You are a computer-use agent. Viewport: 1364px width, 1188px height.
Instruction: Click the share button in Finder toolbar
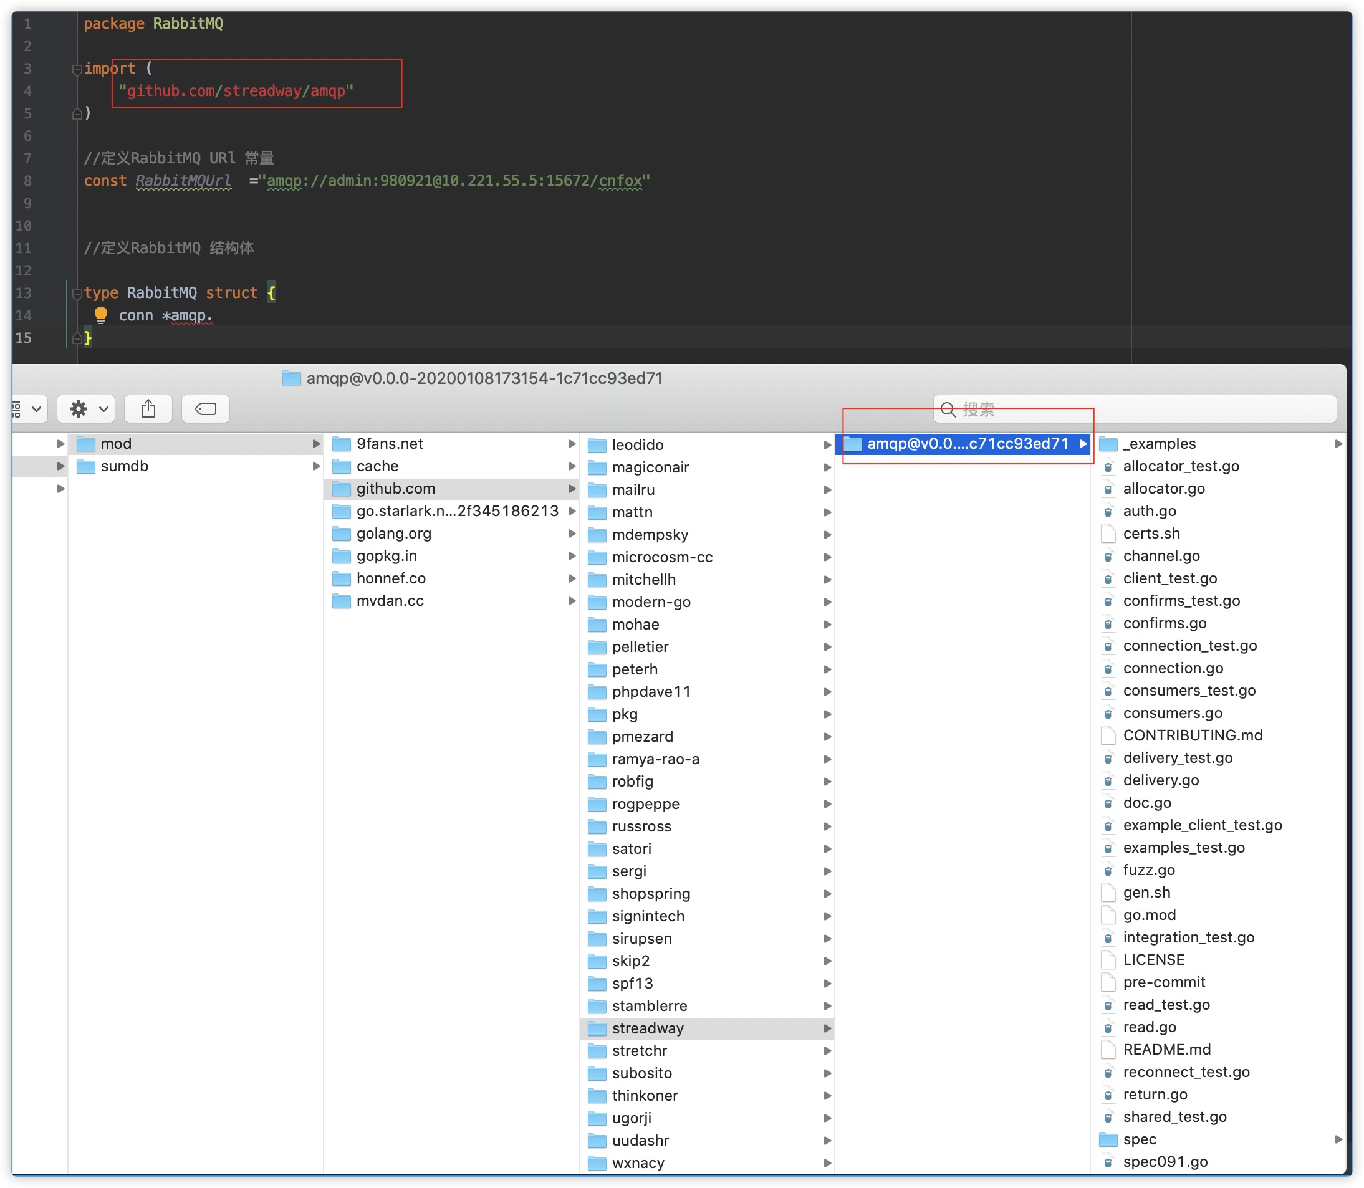(148, 409)
